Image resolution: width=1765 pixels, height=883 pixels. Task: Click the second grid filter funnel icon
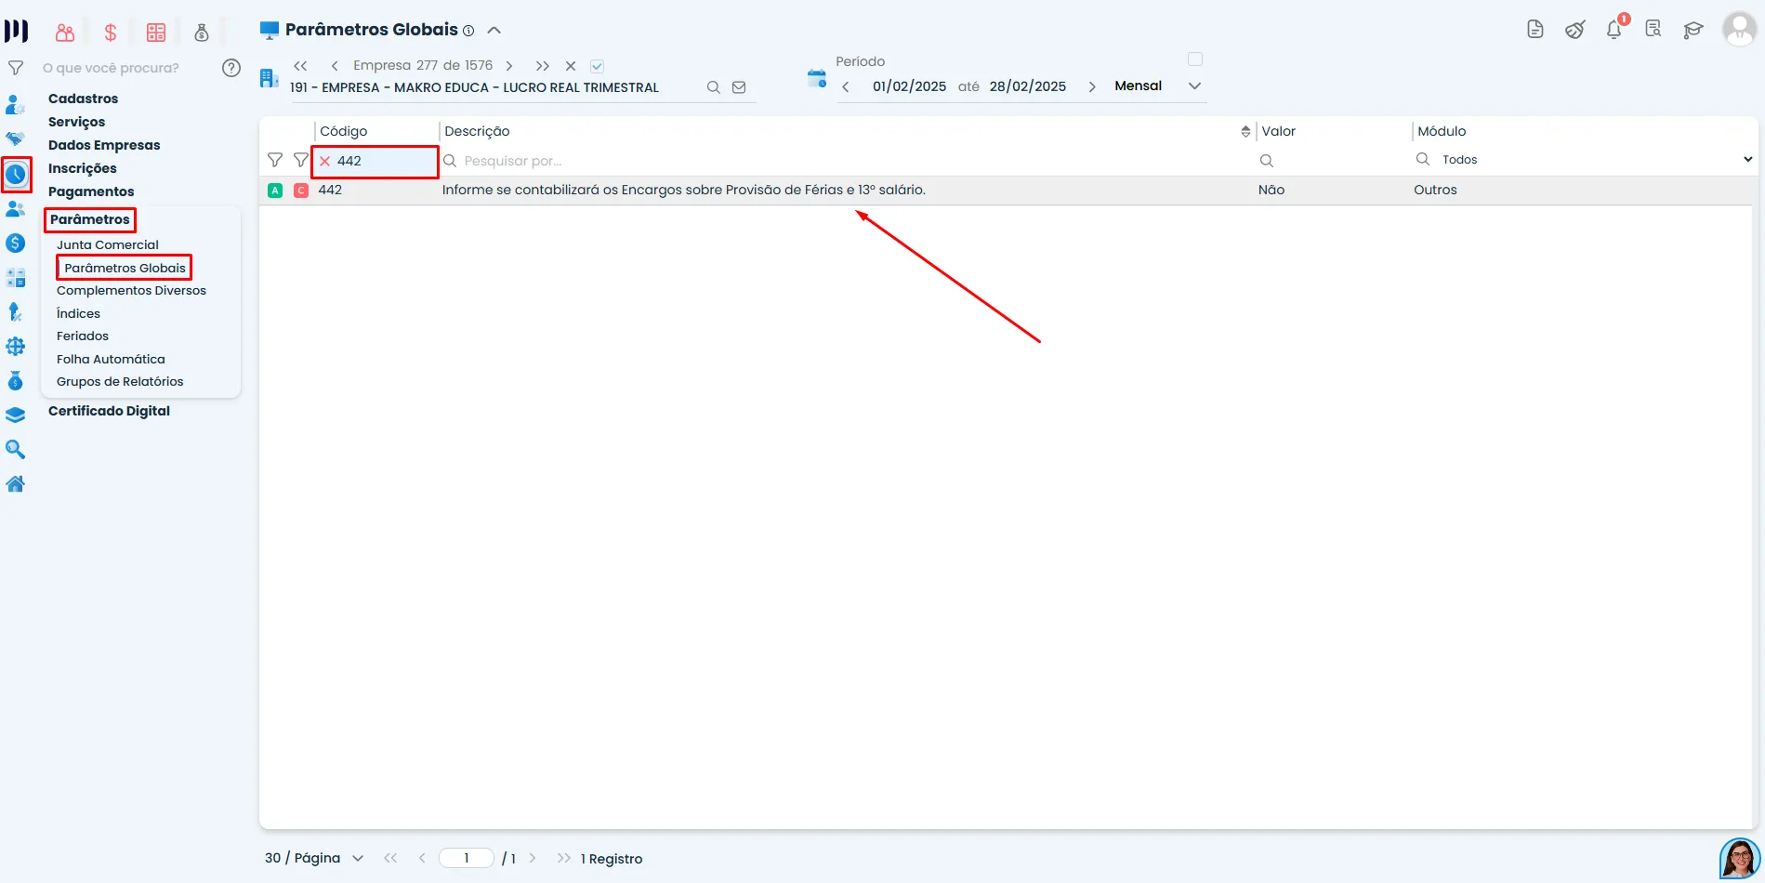300,160
